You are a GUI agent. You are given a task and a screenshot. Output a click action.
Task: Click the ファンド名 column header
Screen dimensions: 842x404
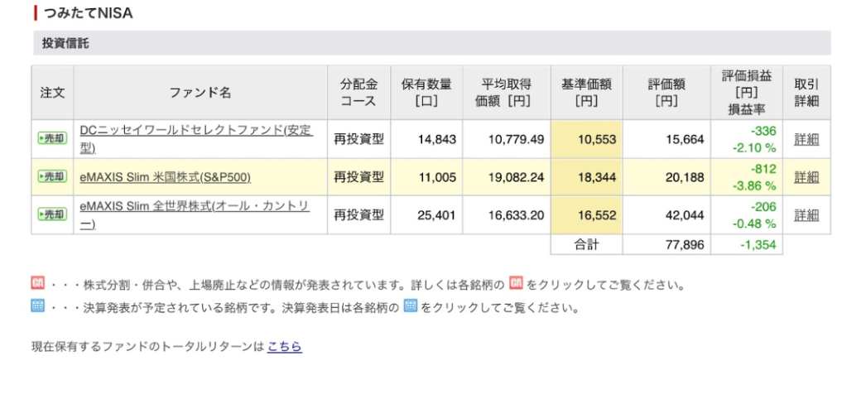pos(200,93)
